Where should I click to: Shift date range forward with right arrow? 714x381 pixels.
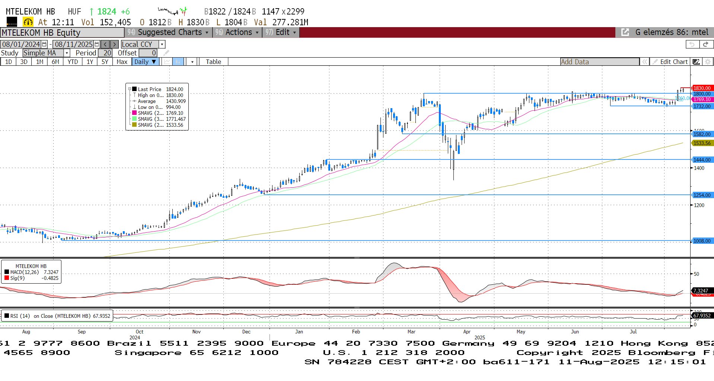click(x=114, y=44)
